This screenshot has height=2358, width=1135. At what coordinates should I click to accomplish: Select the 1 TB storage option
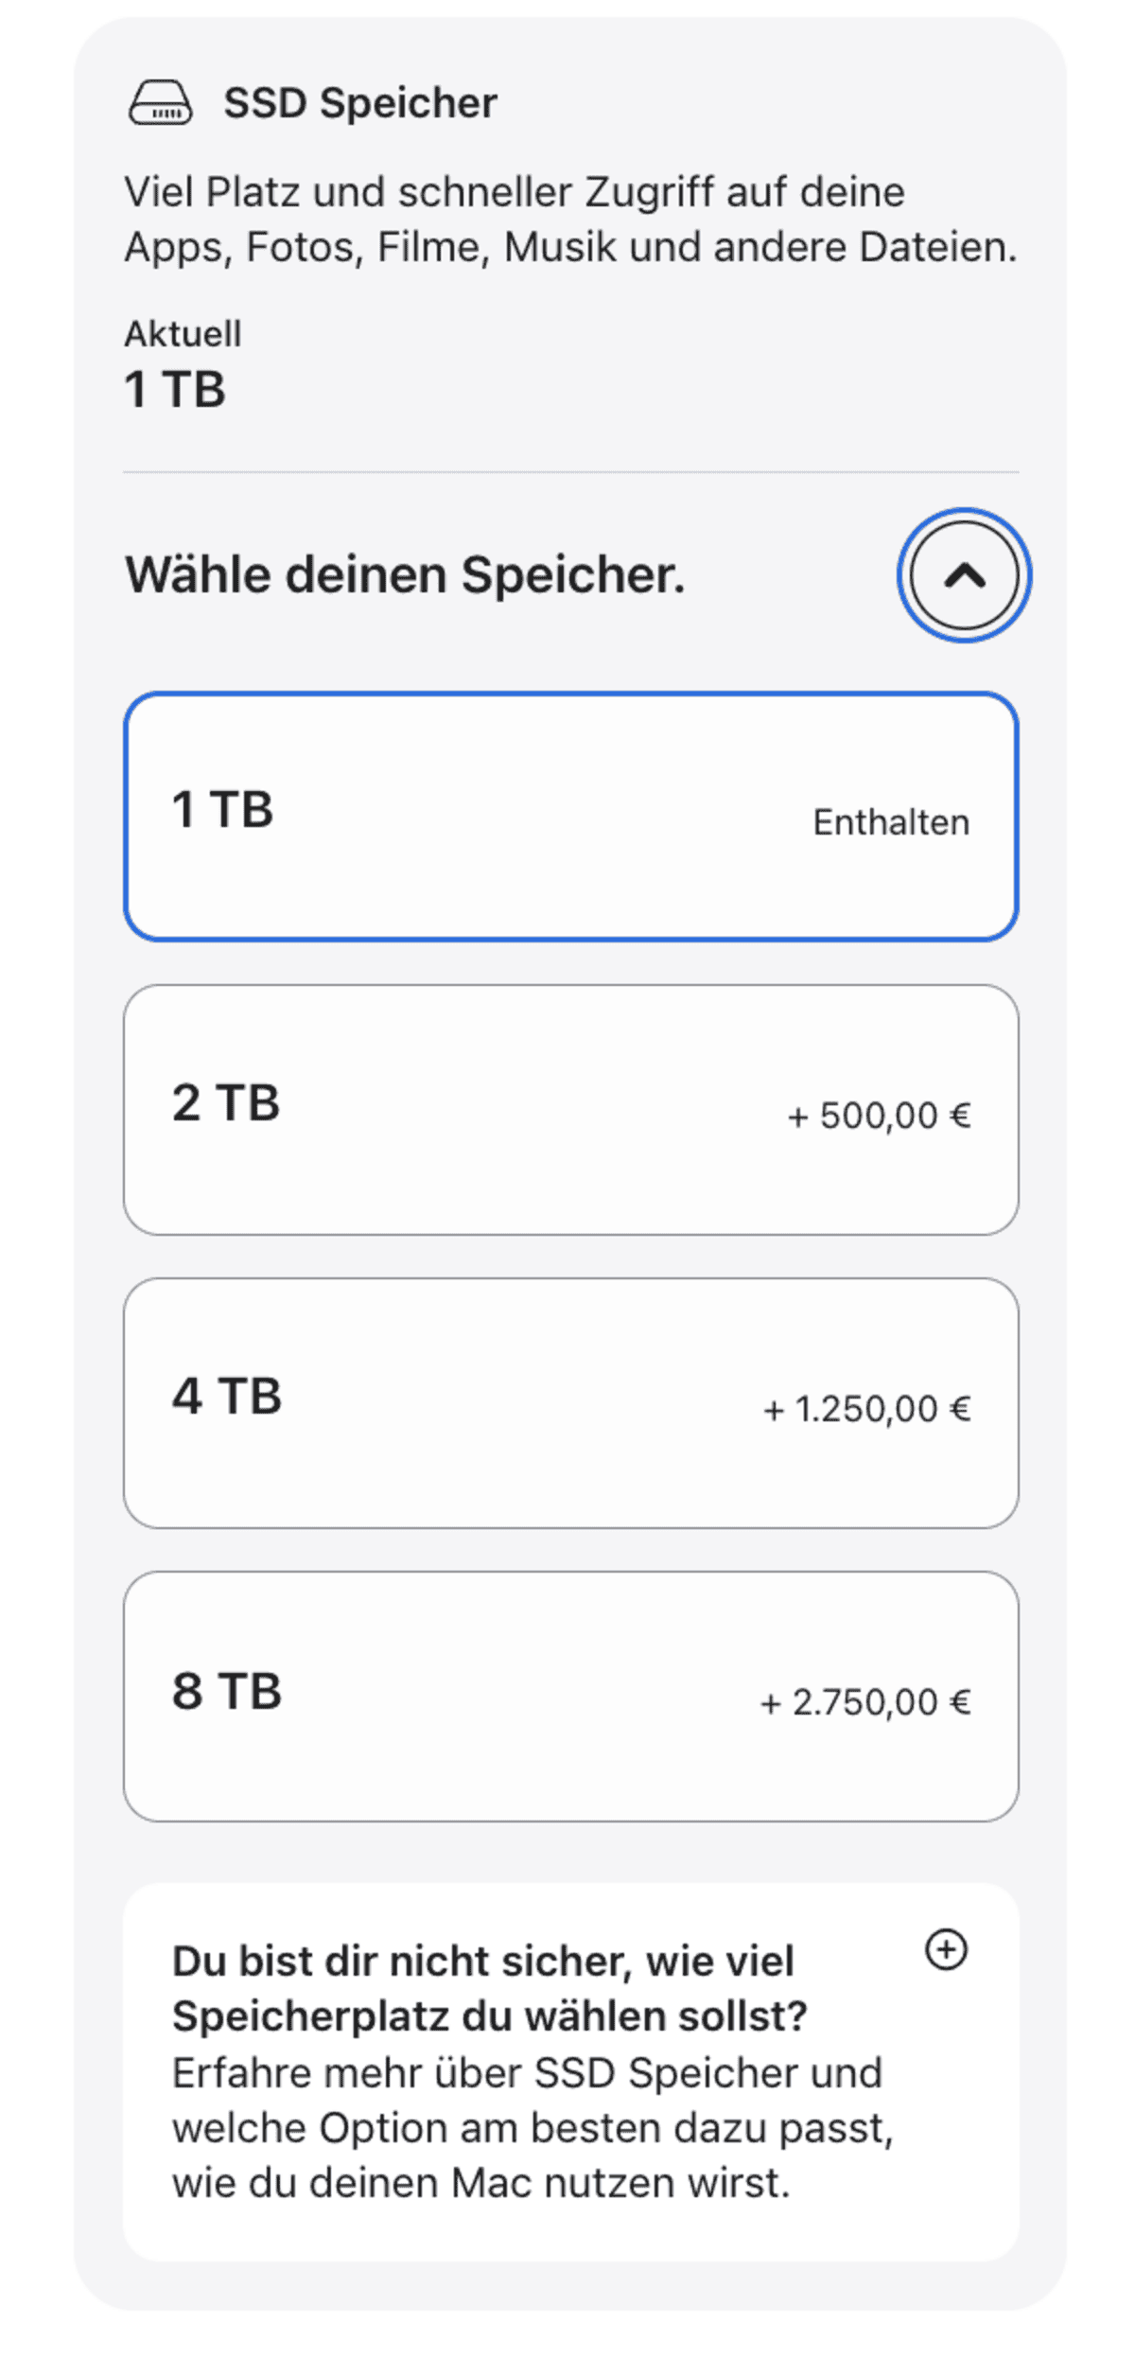click(571, 817)
